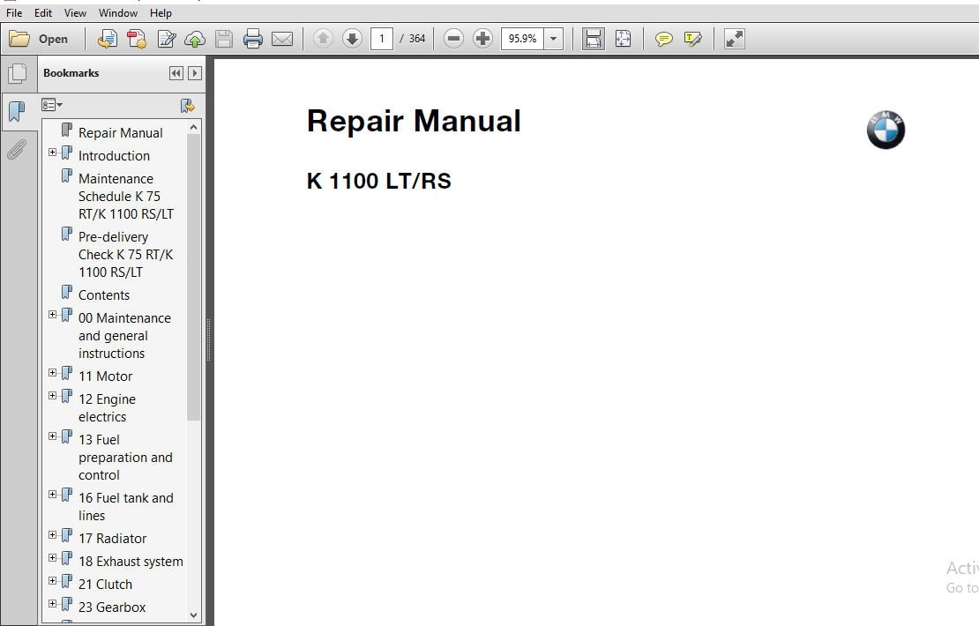Zoom out with the minus button
This screenshot has height=626, width=979.
click(454, 39)
